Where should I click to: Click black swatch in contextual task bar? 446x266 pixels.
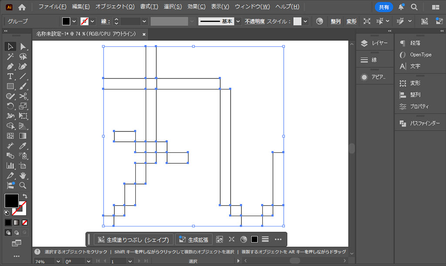click(254, 240)
